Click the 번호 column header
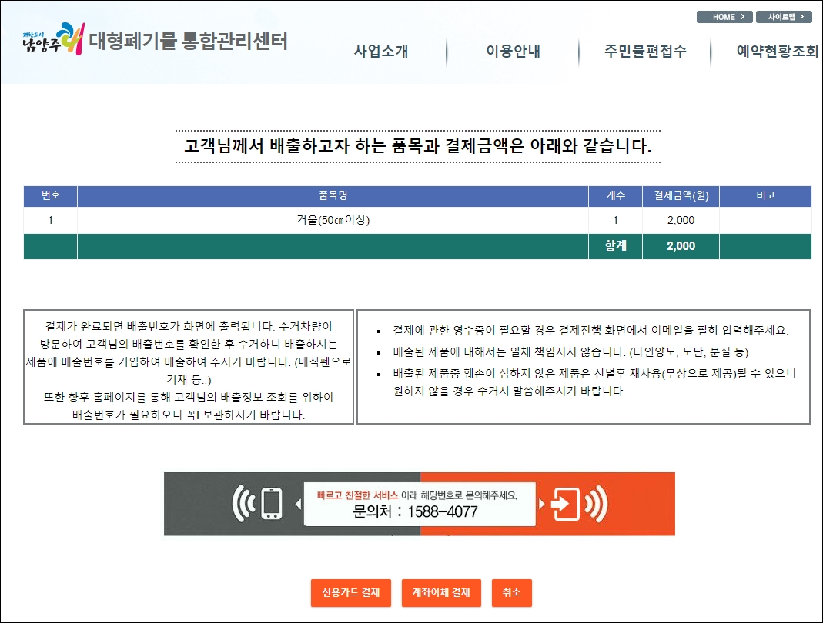The height and width of the screenshot is (623, 823). point(50,195)
